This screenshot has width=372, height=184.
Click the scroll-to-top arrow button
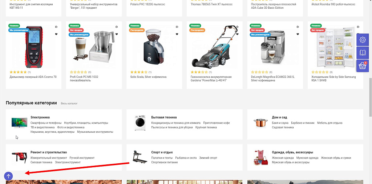(x=8, y=176)
